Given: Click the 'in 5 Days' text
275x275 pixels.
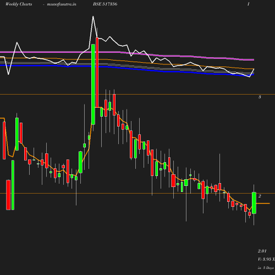Looking at the screenshot, I should (x=266, y=268).
